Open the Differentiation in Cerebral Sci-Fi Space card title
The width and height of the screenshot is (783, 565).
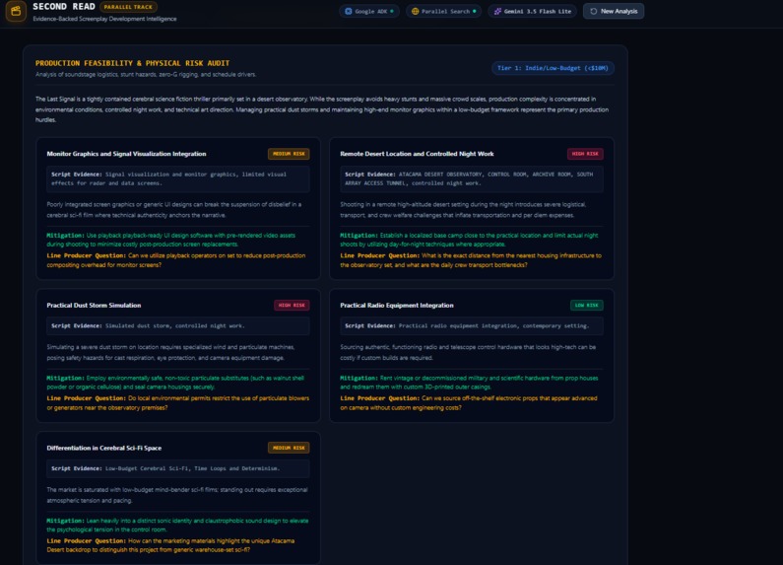[x=104, y=448]
